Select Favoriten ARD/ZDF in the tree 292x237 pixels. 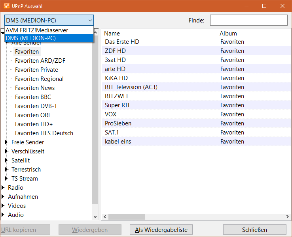[40, 61]
